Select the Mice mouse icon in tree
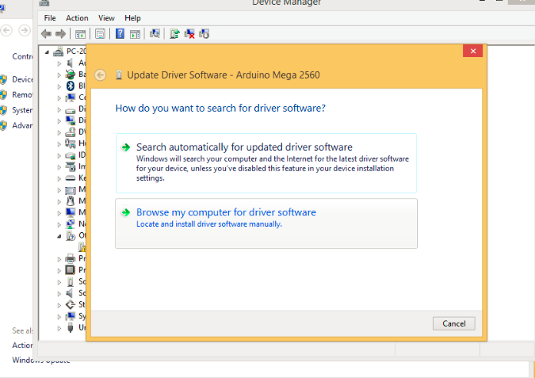The width and height of the screenshot is (535, 378). point(71,201)
